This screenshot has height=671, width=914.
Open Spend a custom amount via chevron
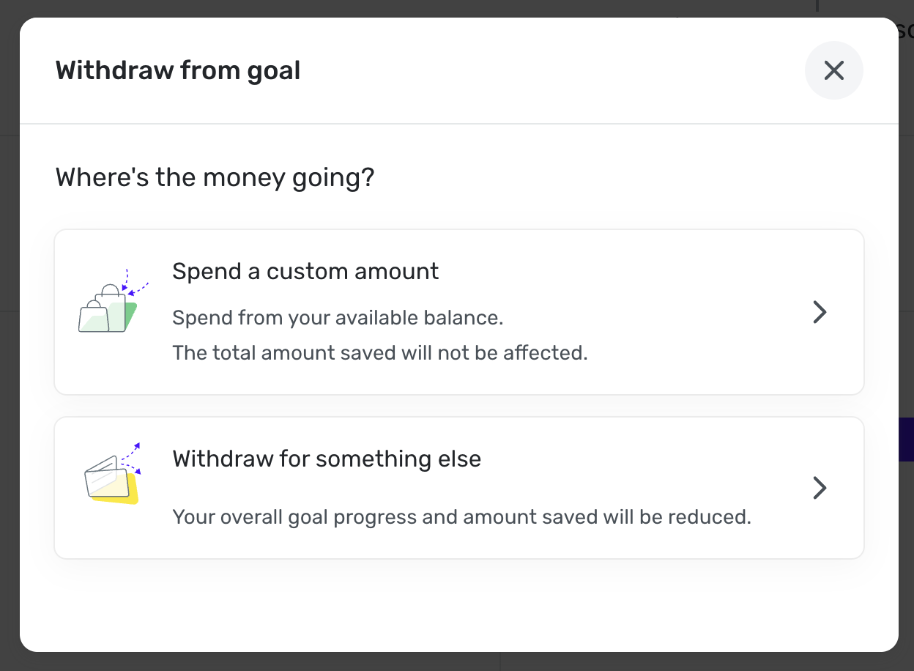[820, 313]
